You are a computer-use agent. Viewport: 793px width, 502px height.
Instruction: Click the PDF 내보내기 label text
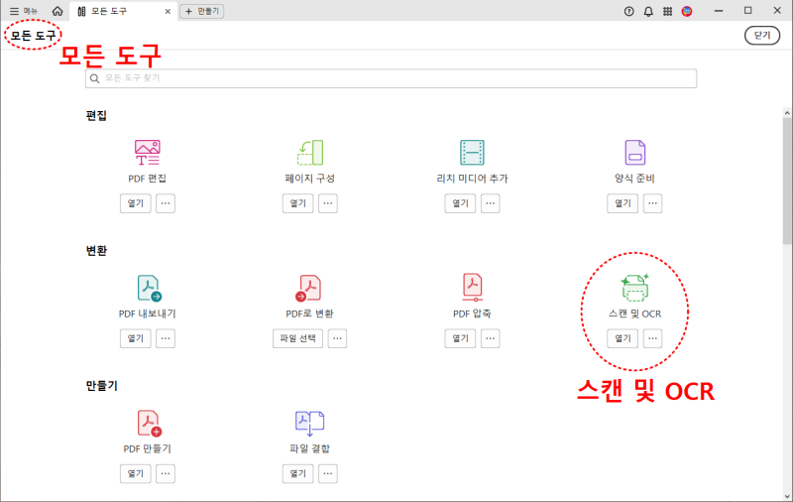(147, 314)
